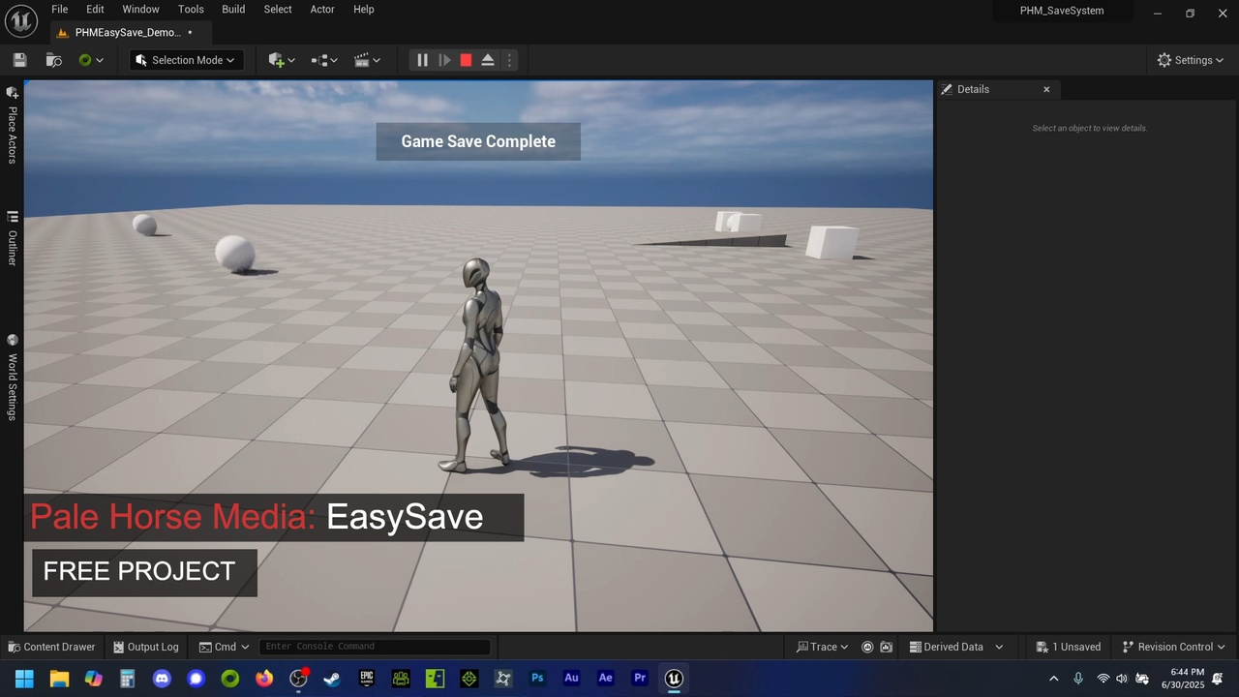Open the Content Drawer
Viewport: 1239px width, 697px height.
coord(51,647)
